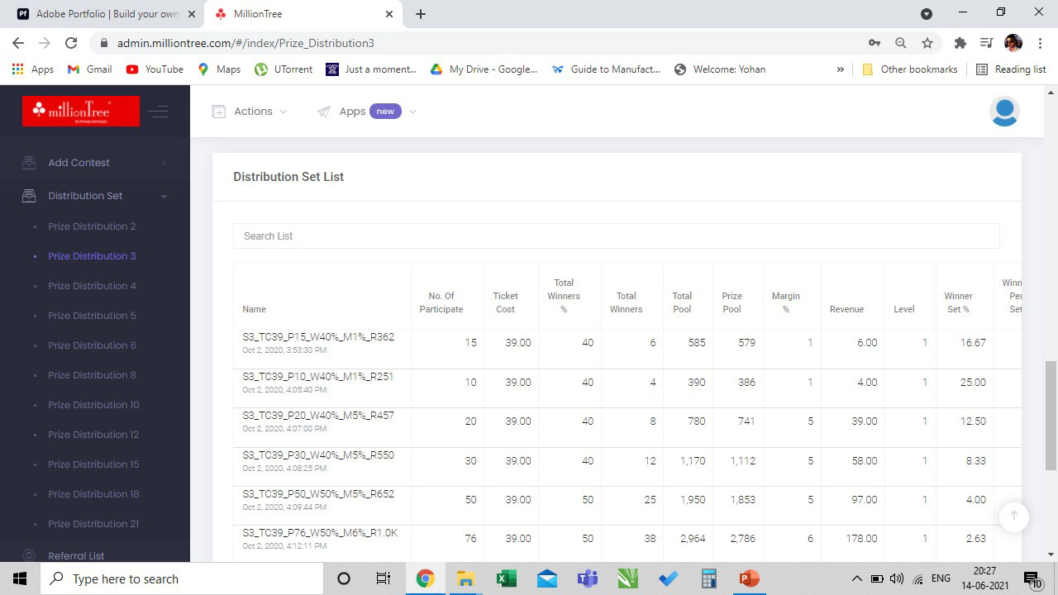Open Microsoft Teams from the taskbar
Viewport: 1058px width, 595px height.
[x=588, y=578]
